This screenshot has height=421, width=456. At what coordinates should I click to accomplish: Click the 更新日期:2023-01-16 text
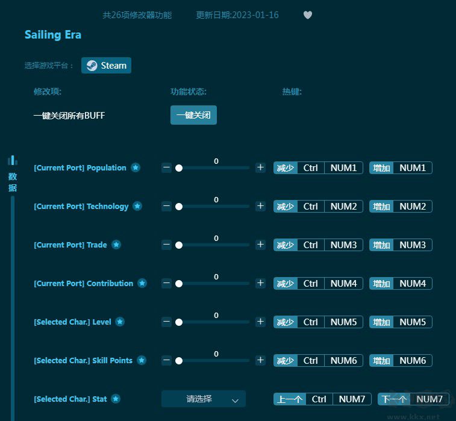(237, 15)
